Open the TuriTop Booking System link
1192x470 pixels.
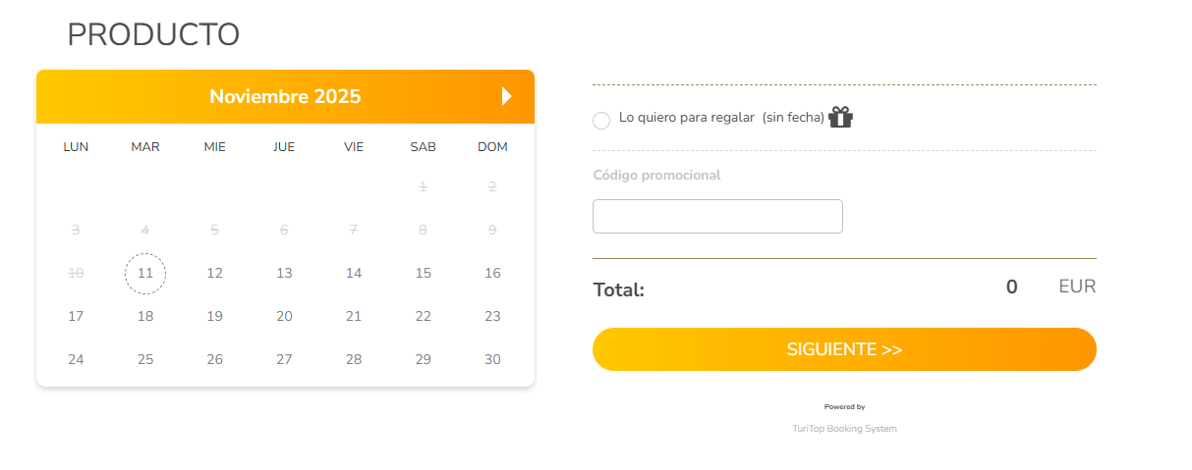[x=844, y=429]
